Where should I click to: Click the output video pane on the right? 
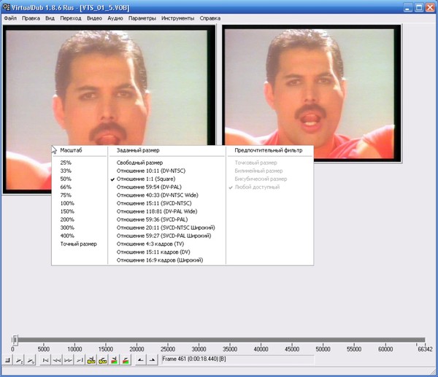click(312, 94)
